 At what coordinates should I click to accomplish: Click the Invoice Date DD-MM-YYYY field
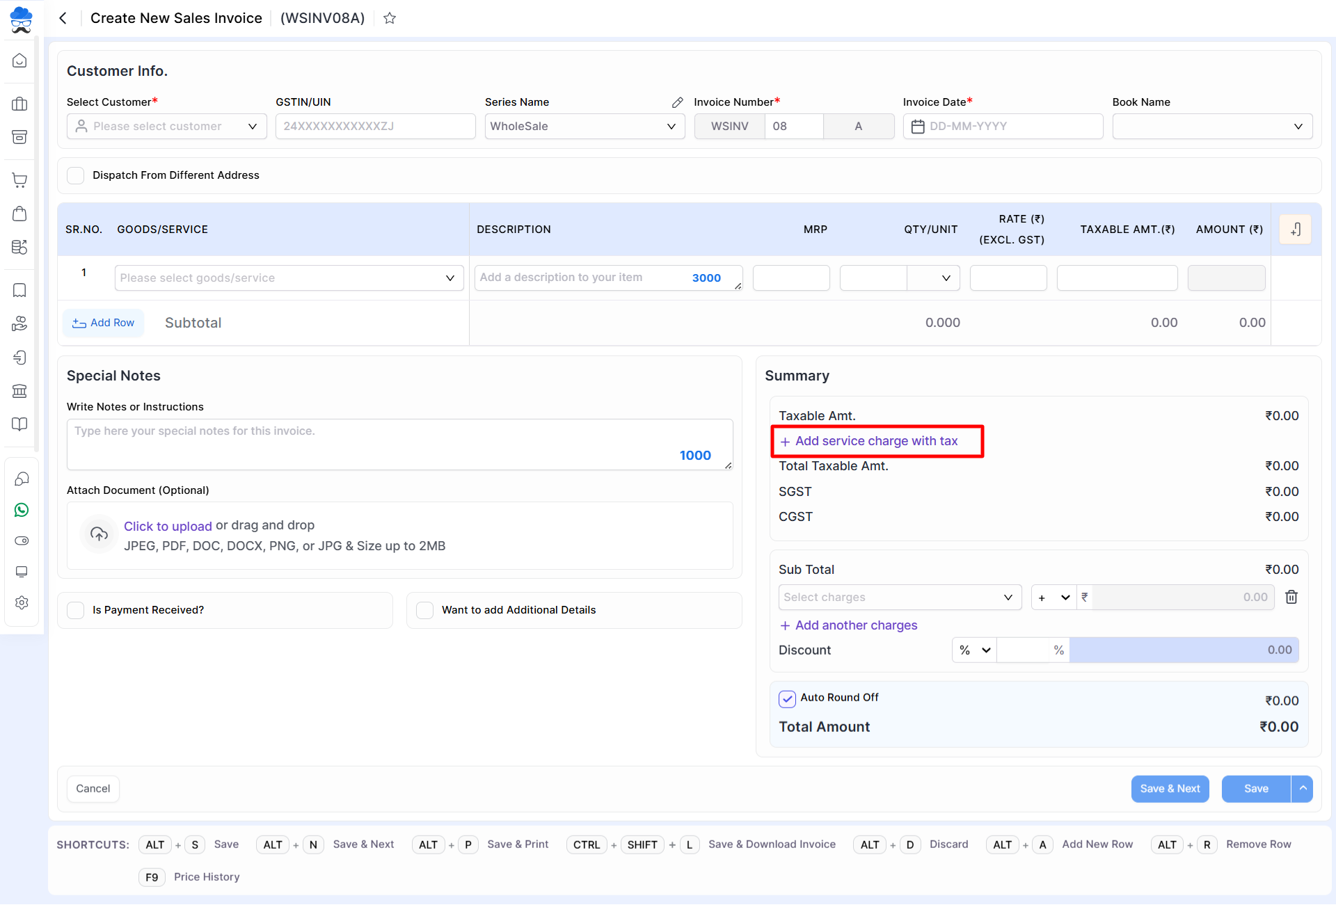1003,127
